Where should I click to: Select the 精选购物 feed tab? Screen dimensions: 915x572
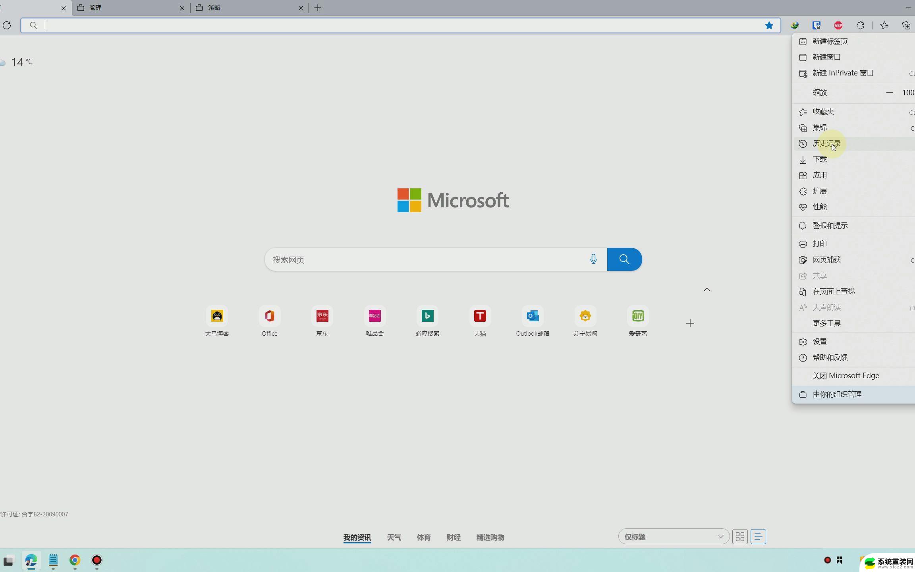click(x=490, y=537)
